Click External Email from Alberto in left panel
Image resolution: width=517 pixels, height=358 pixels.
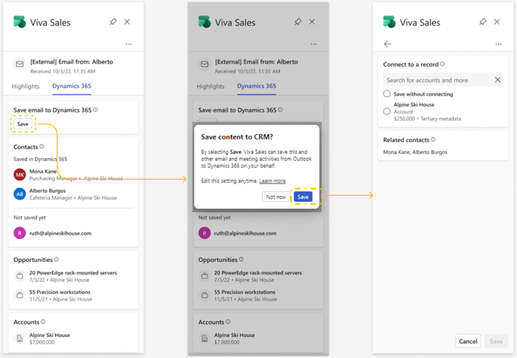(71, 62)
